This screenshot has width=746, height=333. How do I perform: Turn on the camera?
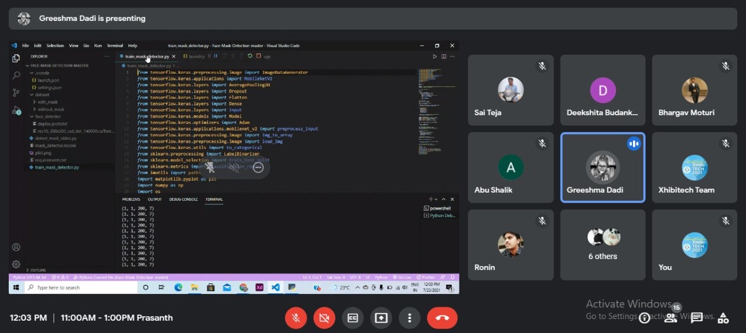325,318
